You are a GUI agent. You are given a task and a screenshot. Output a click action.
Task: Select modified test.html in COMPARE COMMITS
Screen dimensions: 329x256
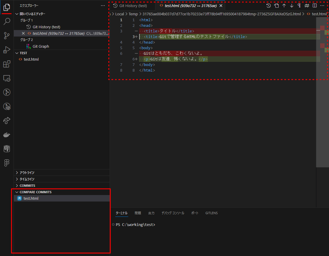pyautogui.click(x=62, y=198)
